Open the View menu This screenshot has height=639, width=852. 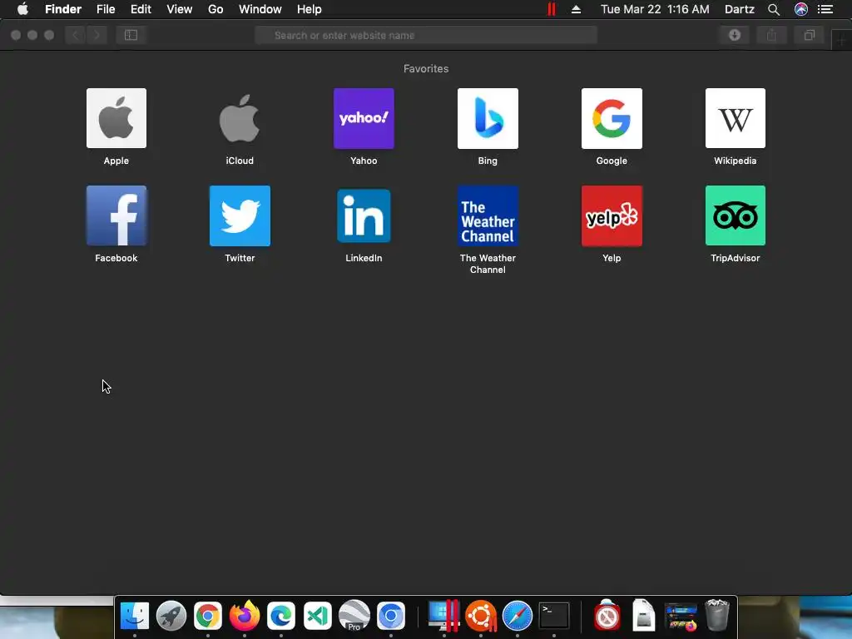180,9
